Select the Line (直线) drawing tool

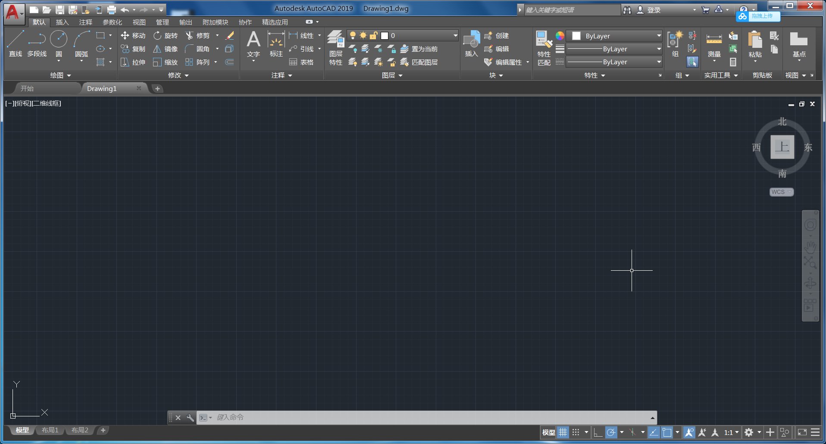tap(15, 44)
